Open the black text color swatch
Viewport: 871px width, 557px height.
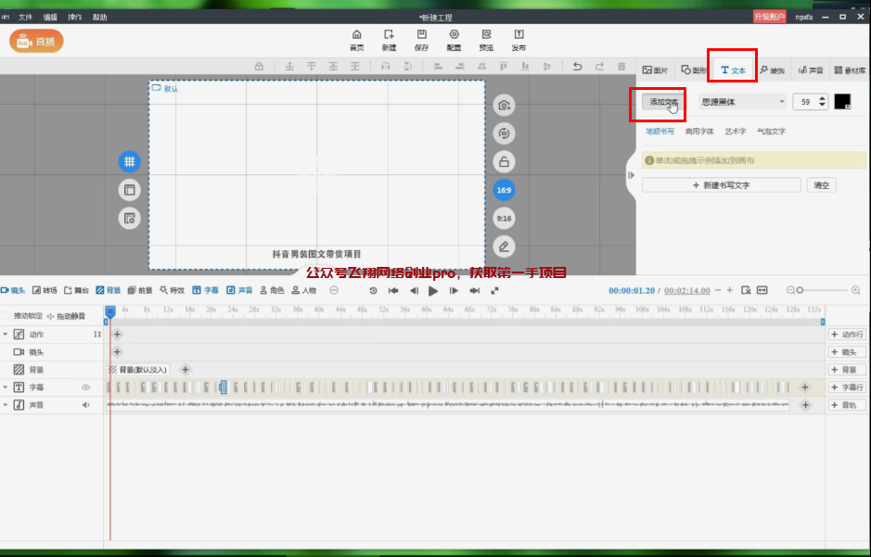tap(842, 102)
